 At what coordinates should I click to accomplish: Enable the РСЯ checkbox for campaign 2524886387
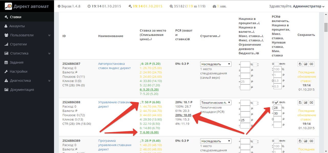(276, 64)
